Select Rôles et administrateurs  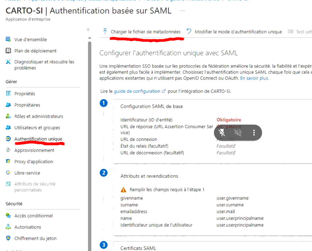point(39,116)
